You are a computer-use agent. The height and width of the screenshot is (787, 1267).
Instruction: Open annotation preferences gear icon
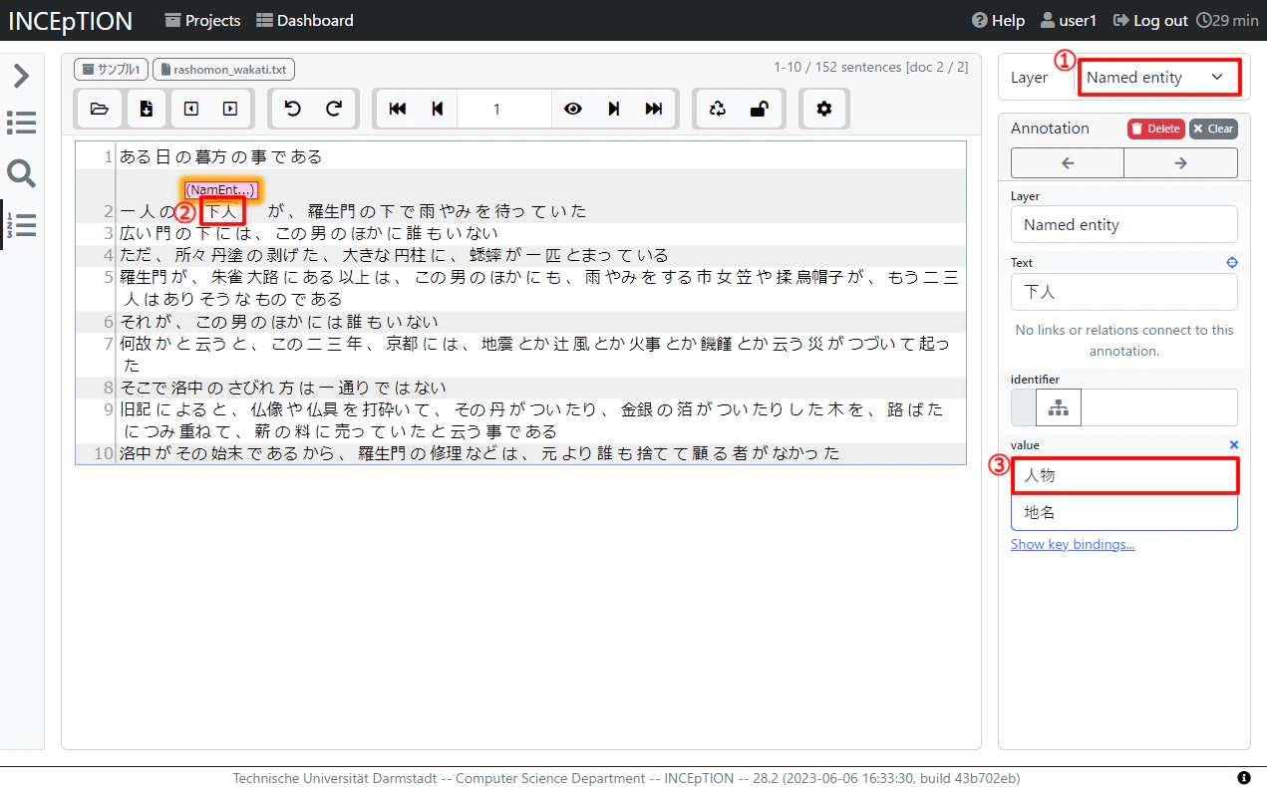(824, 109)
